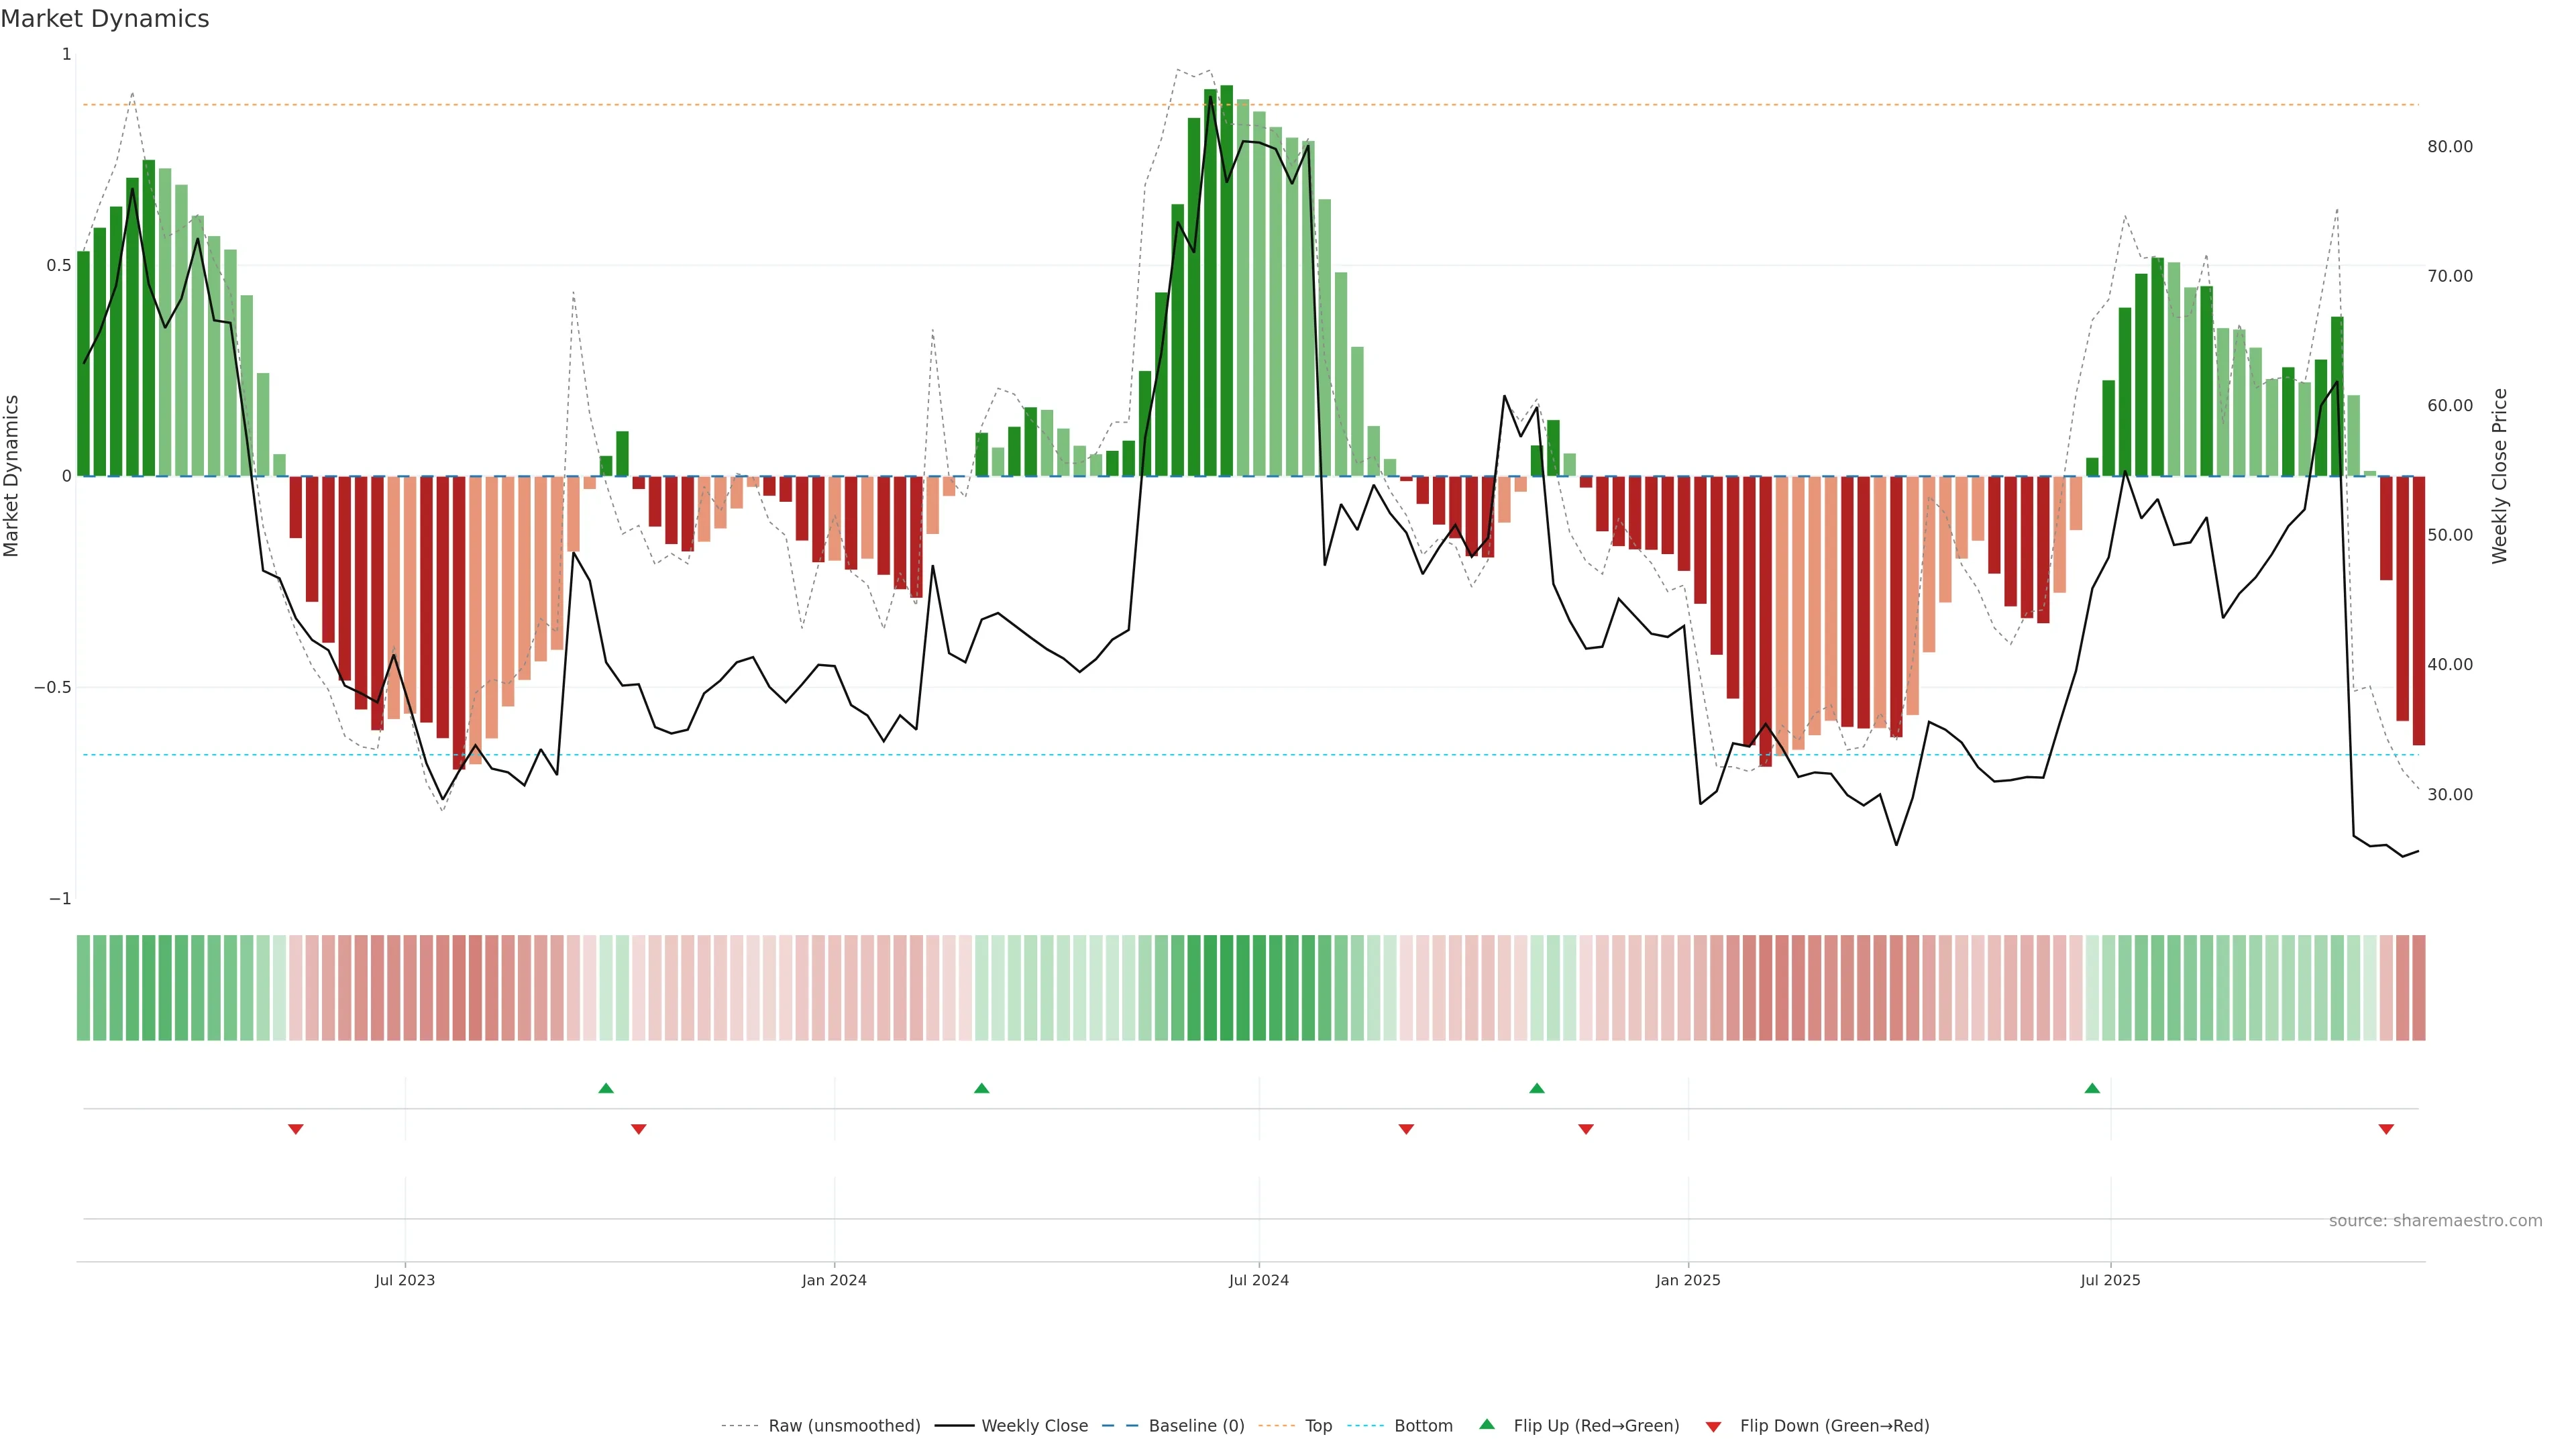
Task: Toggle the Weekly Close legend entry
Action: [1034, 1426]
